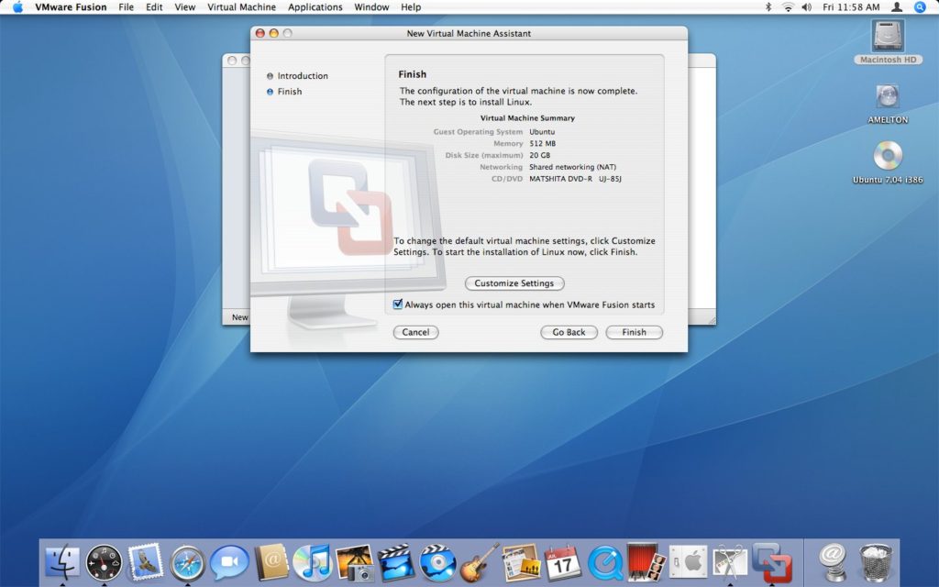The width and height of the screenshot is (939, 587).
Task: Open Photo Booth red curtain icon
Action: (646, 562)
